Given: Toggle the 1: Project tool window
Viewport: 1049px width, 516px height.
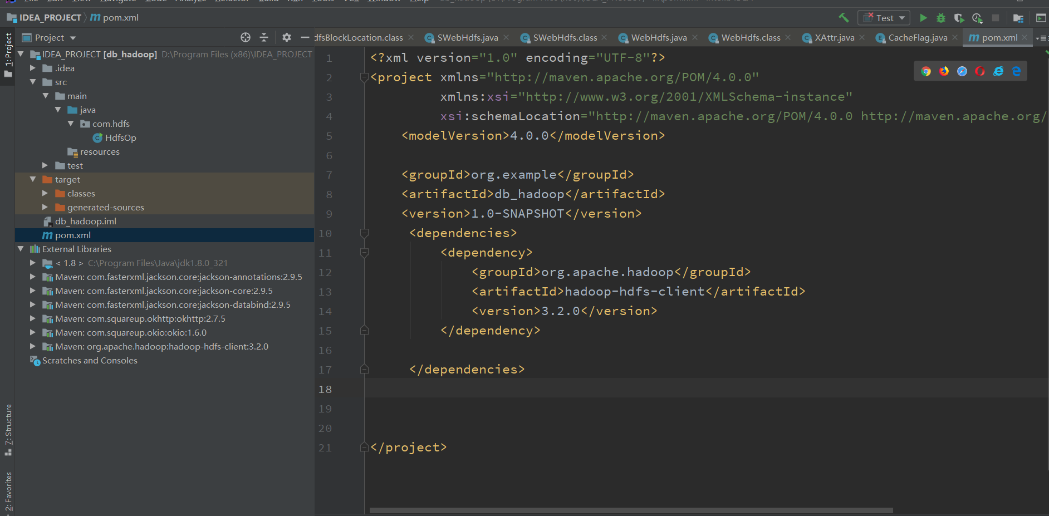Looking at the screenshot, I should coord(8,56).
